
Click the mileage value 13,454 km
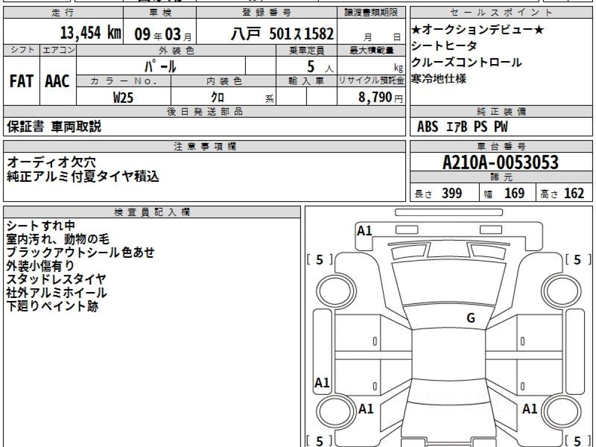tap(90, 34)
